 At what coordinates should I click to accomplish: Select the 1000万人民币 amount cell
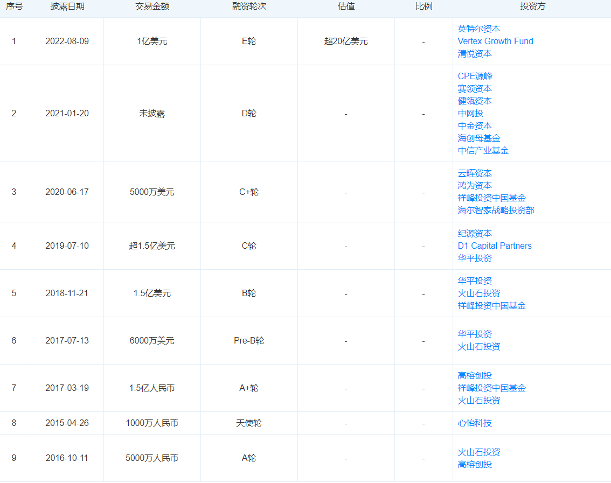coord(152,423)
